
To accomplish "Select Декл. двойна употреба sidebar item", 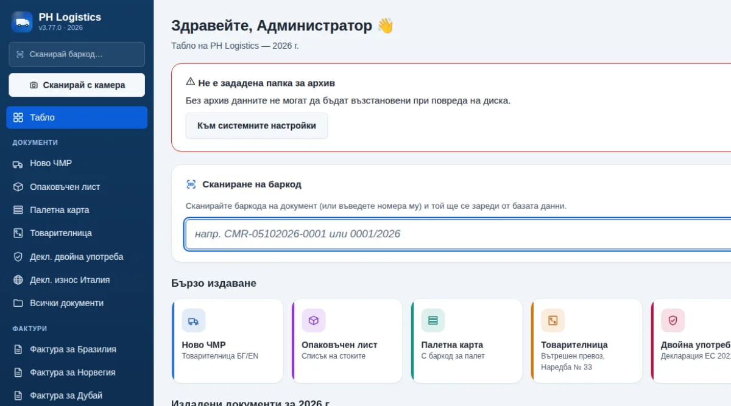I will [x=77, y=257].
